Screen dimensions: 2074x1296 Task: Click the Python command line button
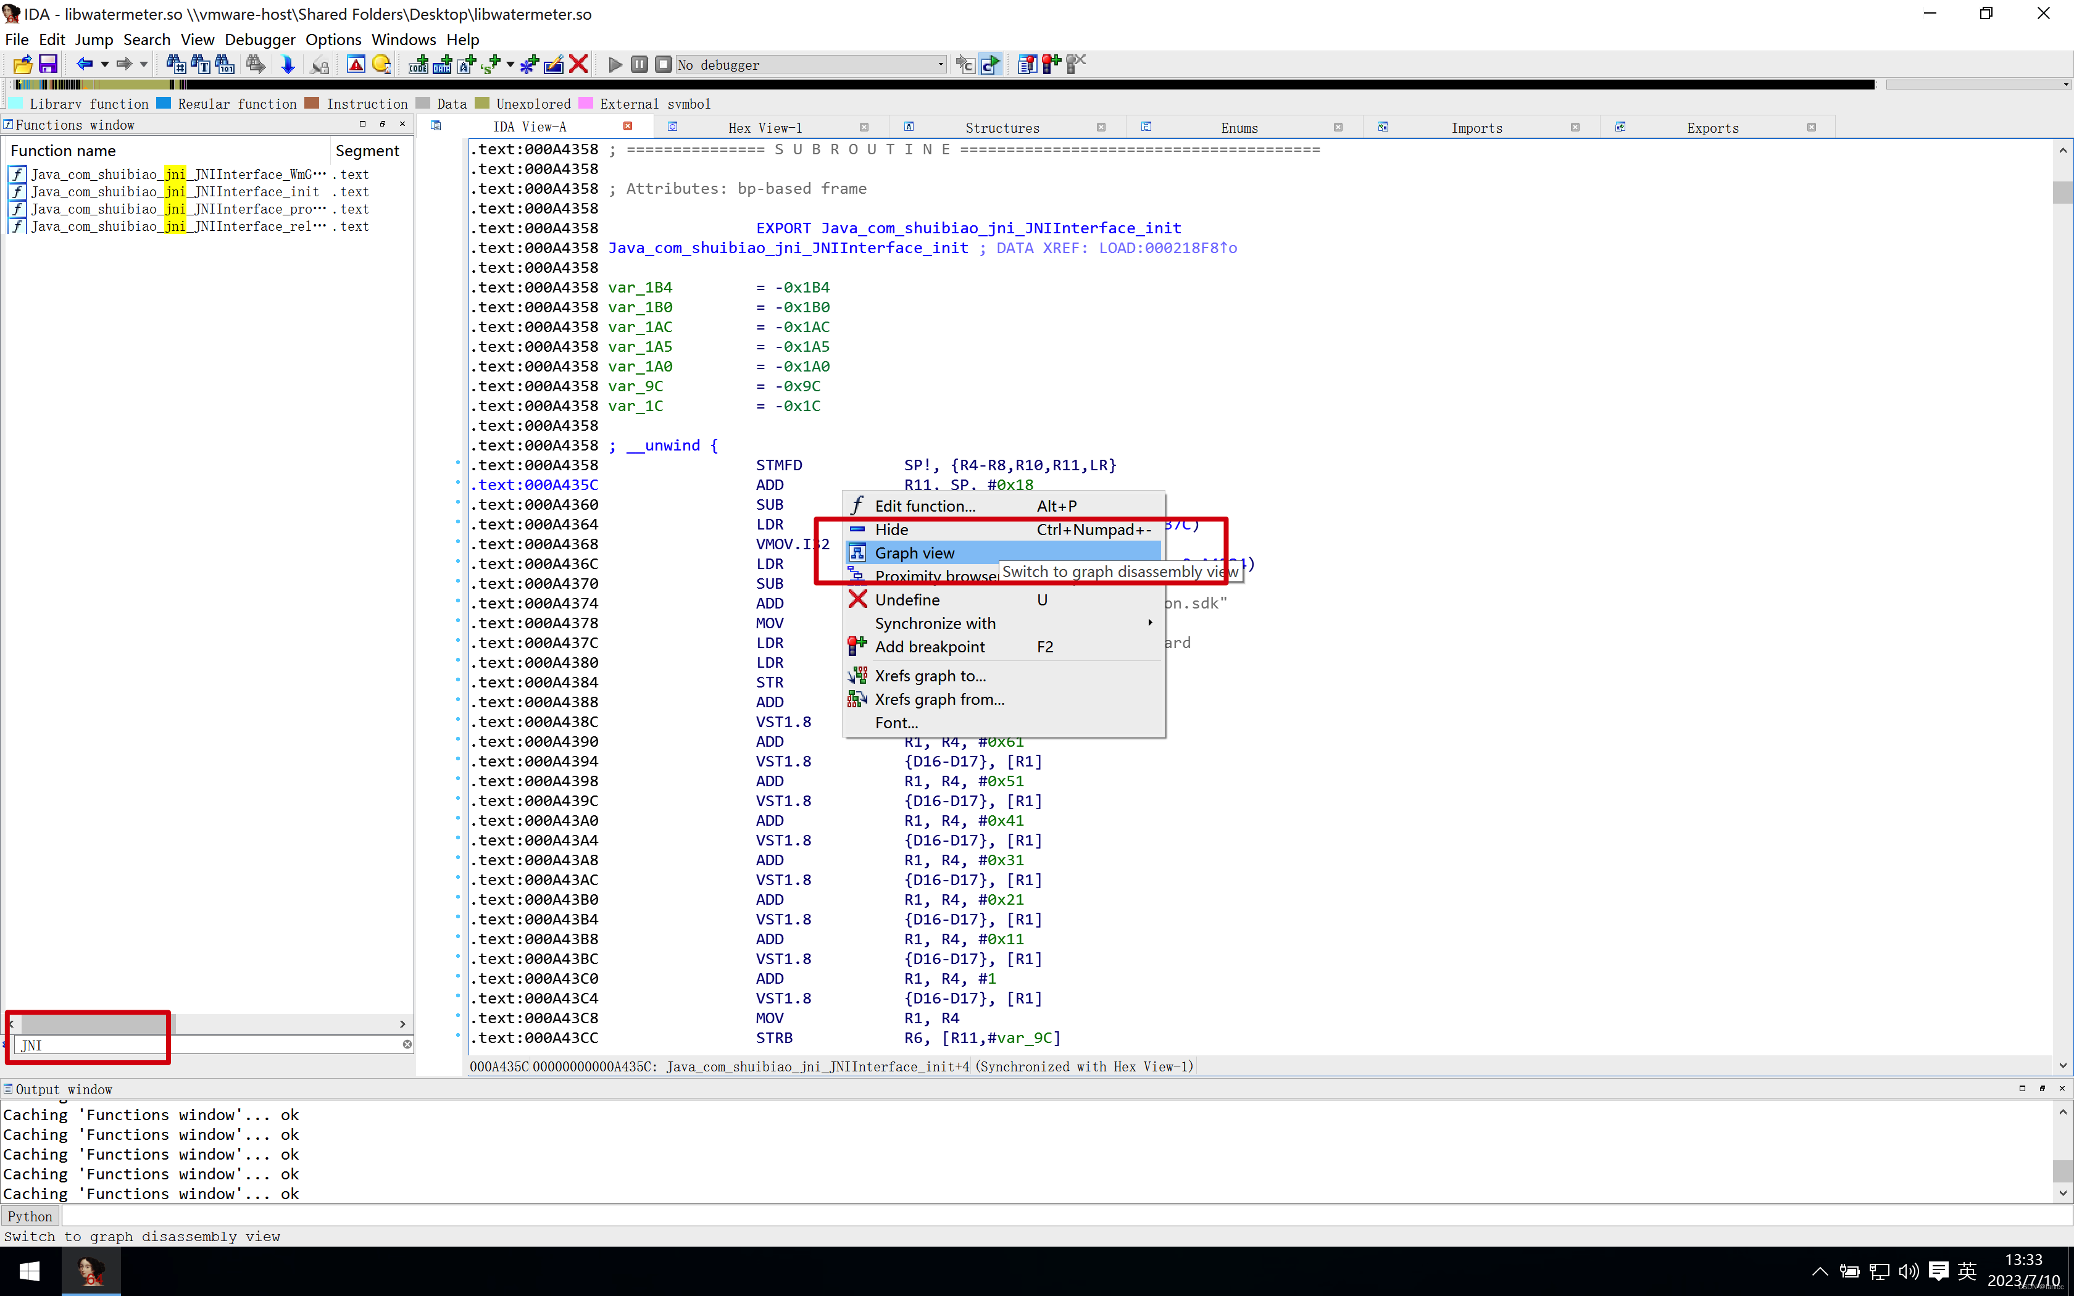click(30, 1216)
